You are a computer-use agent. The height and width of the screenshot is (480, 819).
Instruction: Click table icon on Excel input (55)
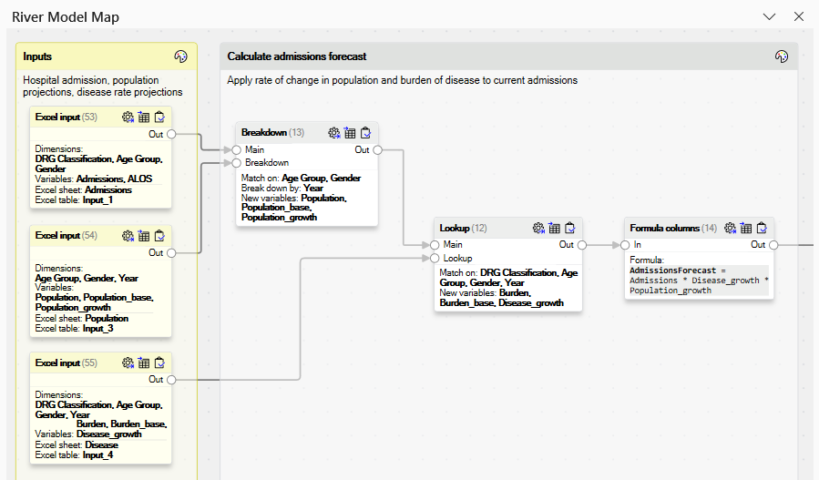click(x=144, y=363)
